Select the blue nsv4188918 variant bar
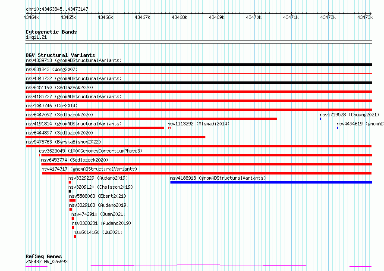Screen dimensions: 384x271 271,182
